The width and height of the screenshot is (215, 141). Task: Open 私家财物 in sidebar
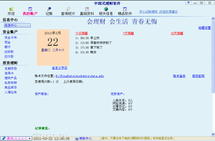tap(11, 83)
